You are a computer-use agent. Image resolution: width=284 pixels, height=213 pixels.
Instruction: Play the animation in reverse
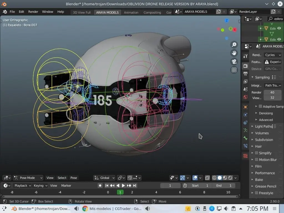click(118, 186)
